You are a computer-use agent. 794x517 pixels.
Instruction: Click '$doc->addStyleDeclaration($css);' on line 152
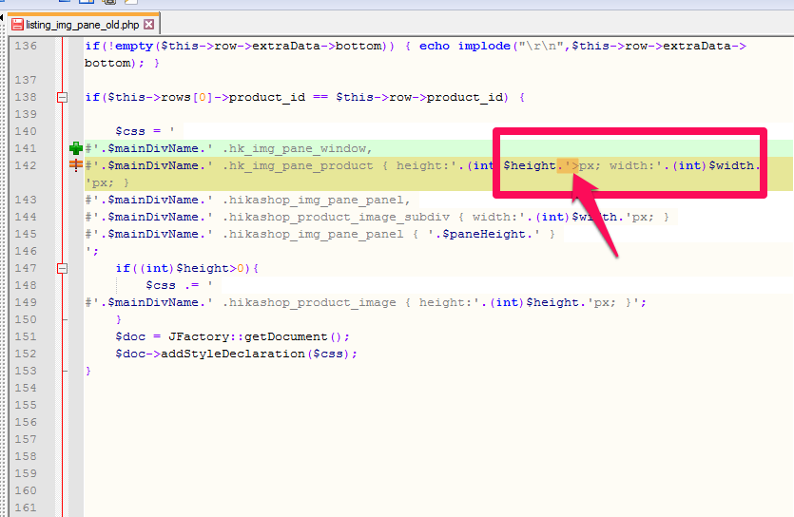coord(236,354)
